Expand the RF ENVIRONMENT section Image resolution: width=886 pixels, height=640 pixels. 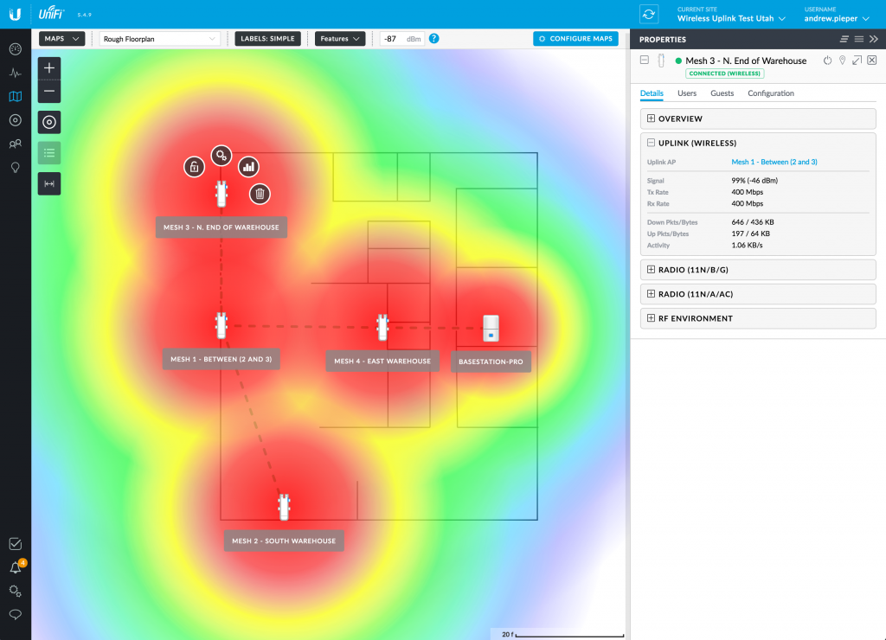tap(651, 318)
